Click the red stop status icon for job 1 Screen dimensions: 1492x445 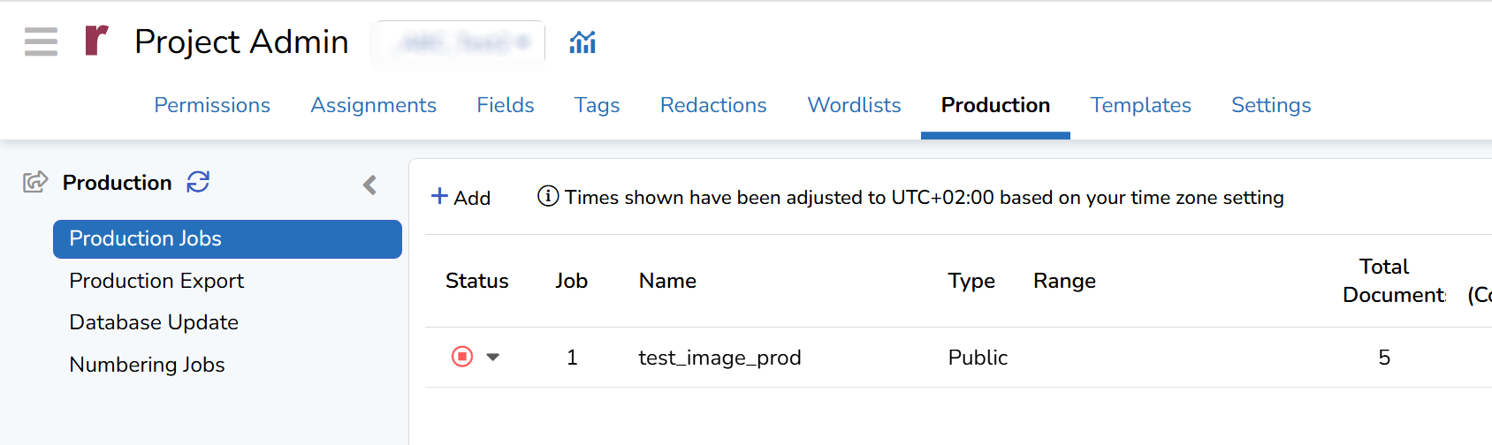click(x=462, y=357)
